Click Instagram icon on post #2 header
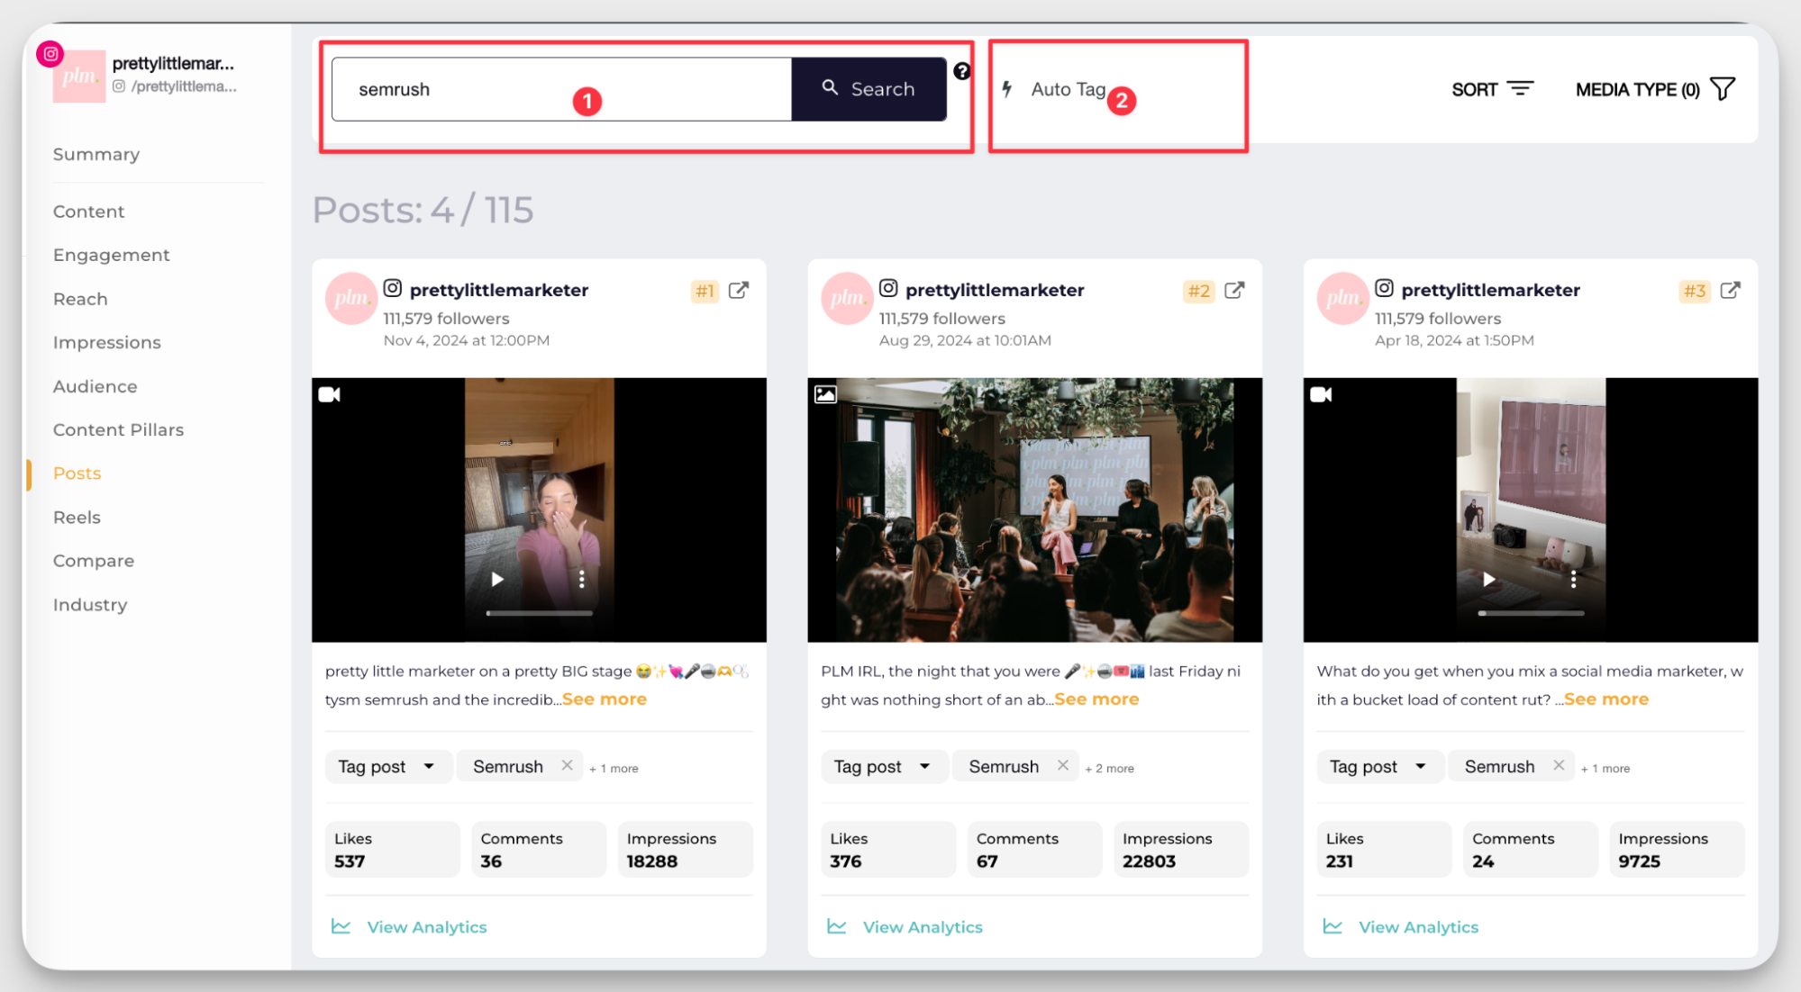This screenshot has height=992, width=1801. point(888,288)
